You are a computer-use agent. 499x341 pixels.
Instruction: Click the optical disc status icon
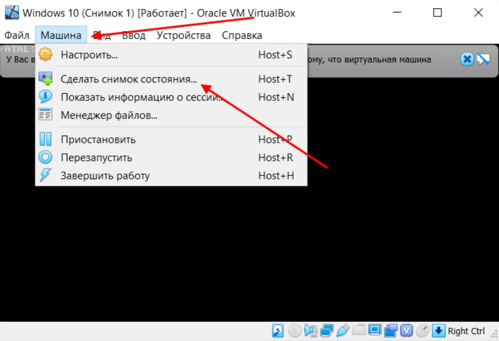point(294,331)
